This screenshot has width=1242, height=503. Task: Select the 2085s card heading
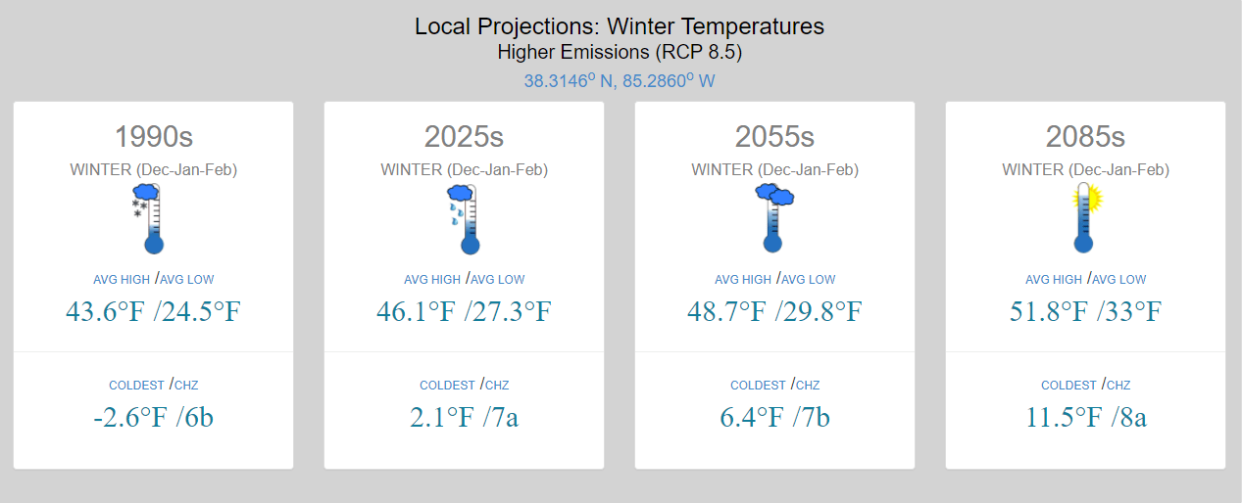(1085, 136)
